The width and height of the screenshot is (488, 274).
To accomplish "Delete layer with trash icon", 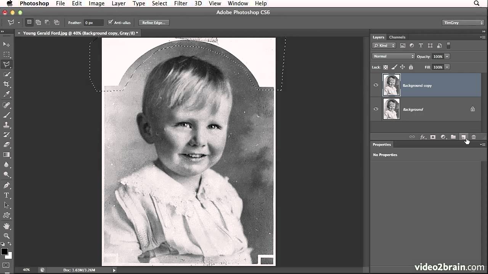I will (x=474, y=137).
